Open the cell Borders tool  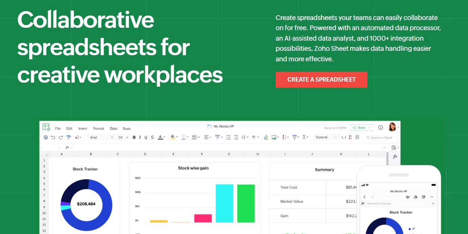185,137
